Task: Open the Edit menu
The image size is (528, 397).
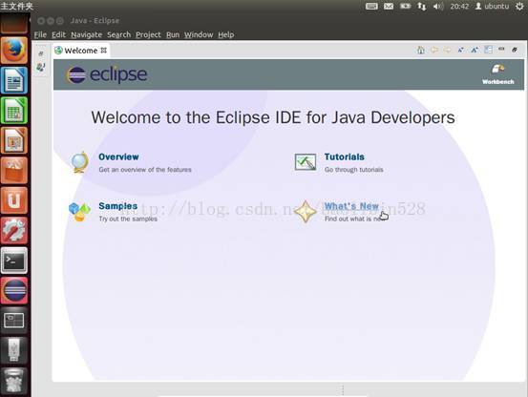Action: coord(58,34)
